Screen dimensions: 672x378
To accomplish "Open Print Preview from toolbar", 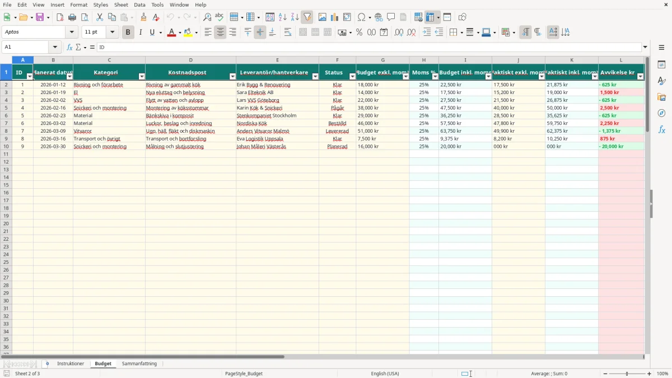I will point(85,17).
